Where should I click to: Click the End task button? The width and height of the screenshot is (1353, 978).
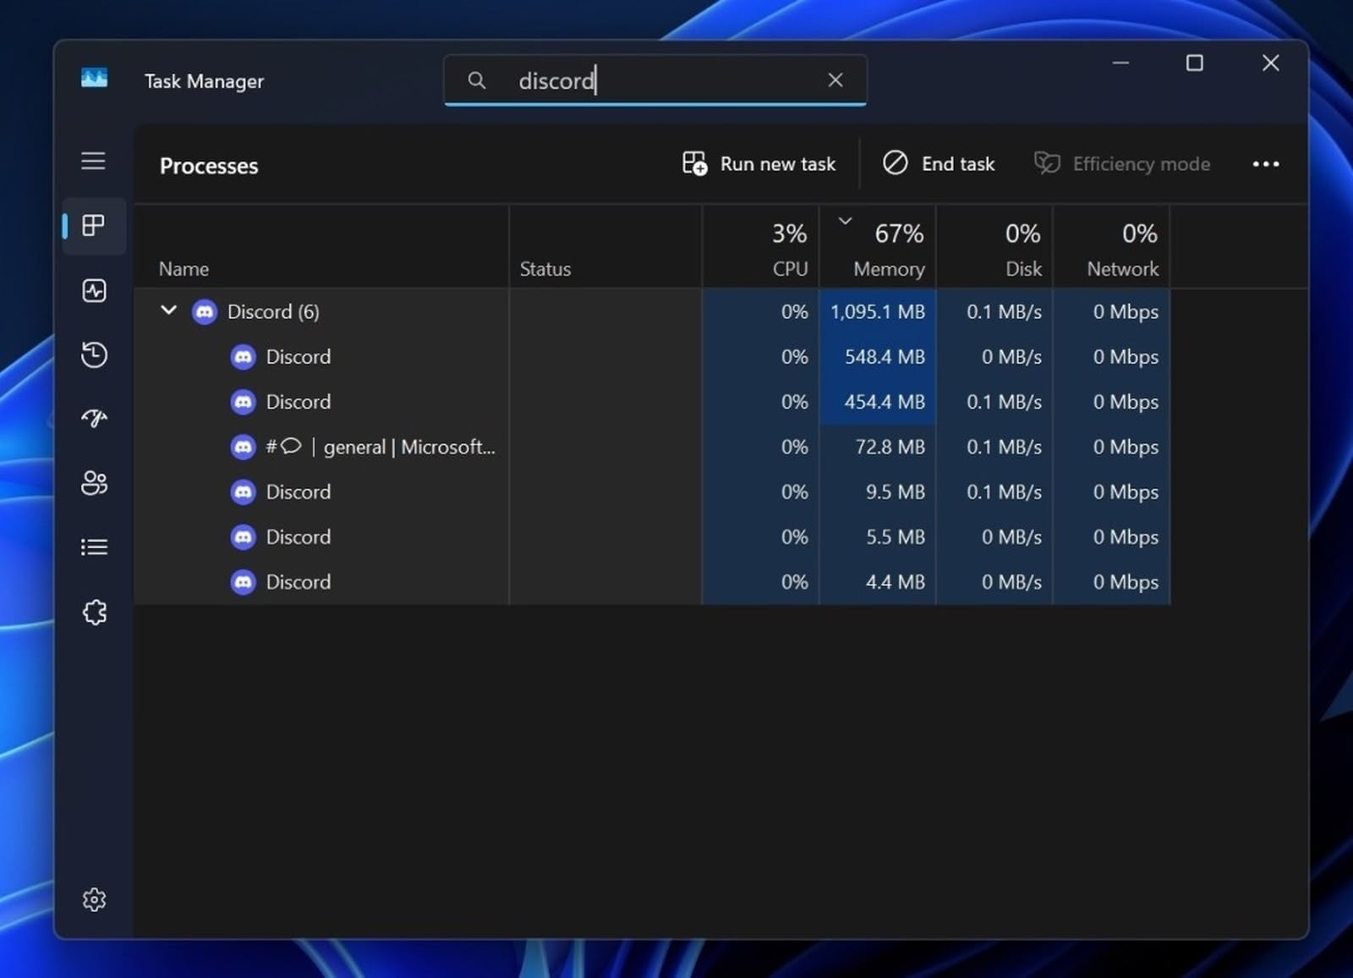939,163
